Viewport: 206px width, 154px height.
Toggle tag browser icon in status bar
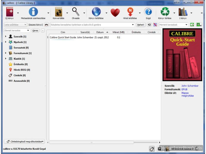[152, 149]
